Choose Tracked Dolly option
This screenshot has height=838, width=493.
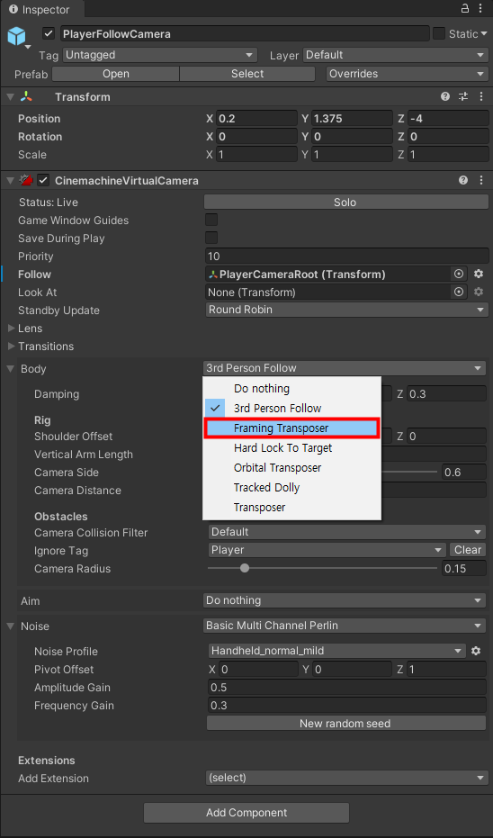click(x=291, y=488)
